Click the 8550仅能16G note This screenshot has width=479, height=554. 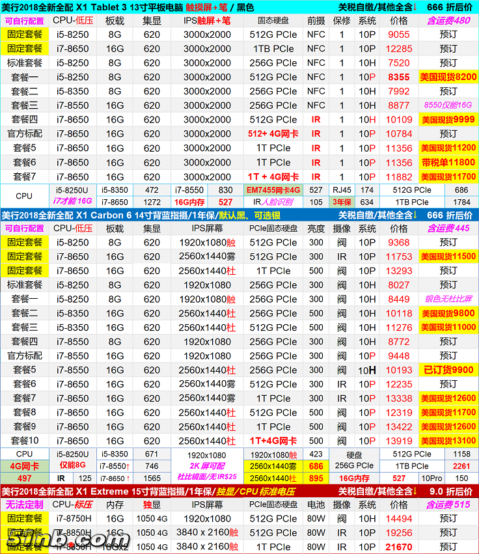click(x=448, y=105)
